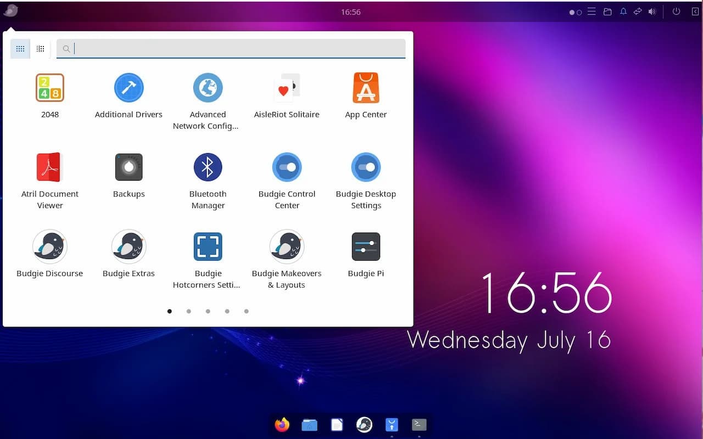Open the 2048 game
The width and height of the screenshot is (703, 439).
[49, 89]
